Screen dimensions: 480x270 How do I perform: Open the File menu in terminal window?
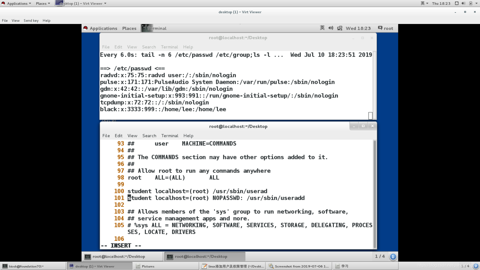pyautogui.click(x=105, y=135)
